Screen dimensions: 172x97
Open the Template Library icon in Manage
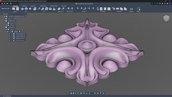(121, 9)
